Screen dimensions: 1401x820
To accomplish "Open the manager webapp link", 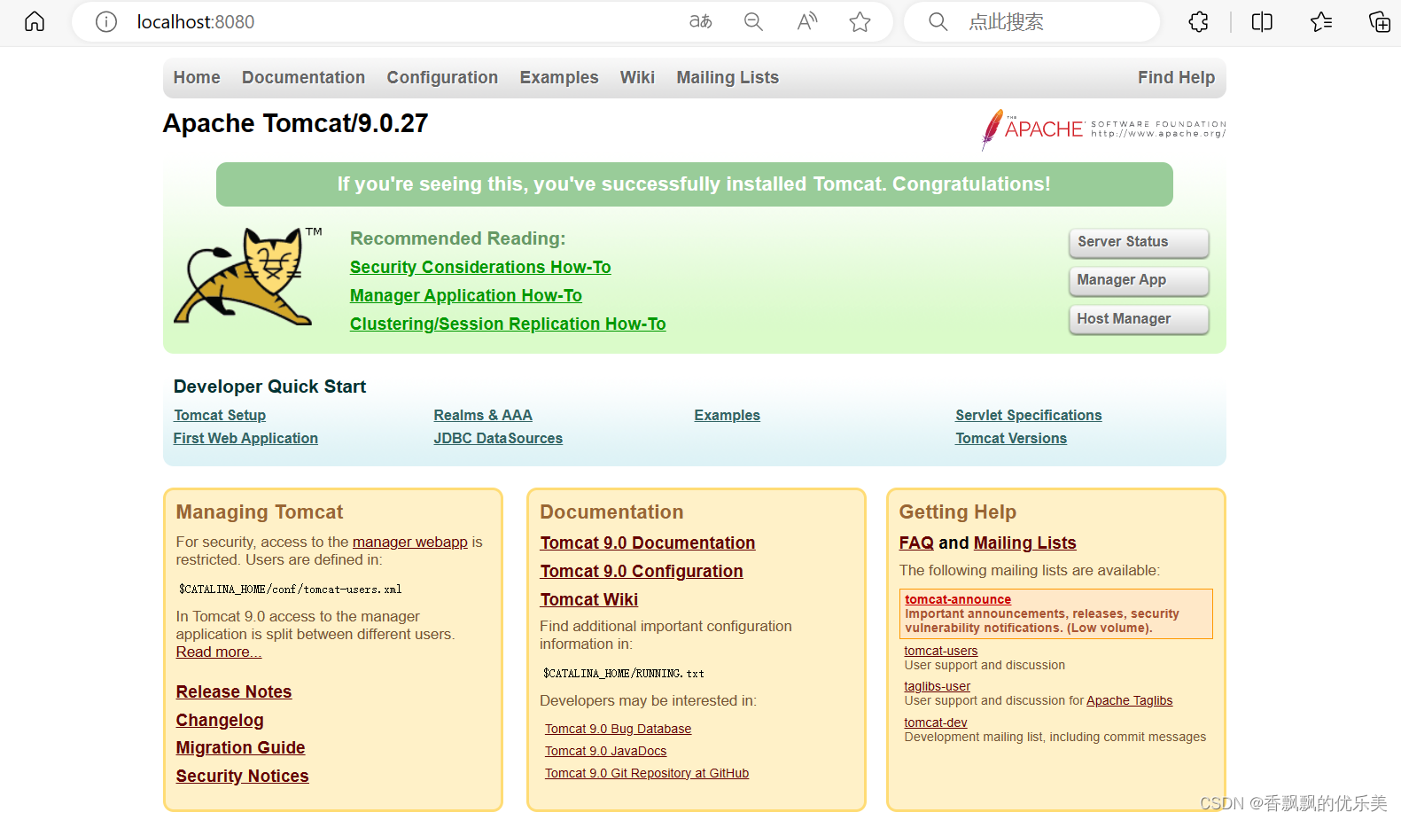I will coord(410,542).
